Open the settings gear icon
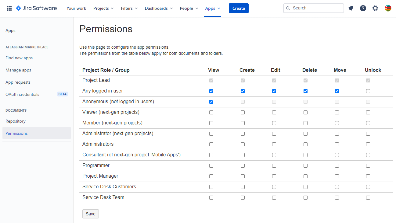 click(375, 8)
